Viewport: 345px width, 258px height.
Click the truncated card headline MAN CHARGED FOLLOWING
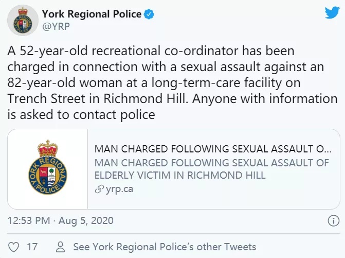[213, 149]
